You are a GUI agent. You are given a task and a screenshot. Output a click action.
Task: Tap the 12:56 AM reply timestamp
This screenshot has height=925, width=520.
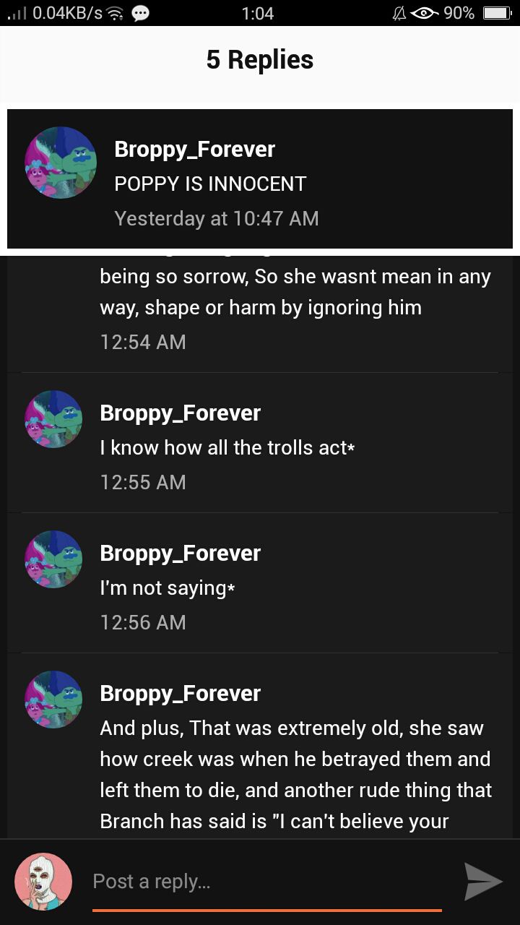[143, 622]
